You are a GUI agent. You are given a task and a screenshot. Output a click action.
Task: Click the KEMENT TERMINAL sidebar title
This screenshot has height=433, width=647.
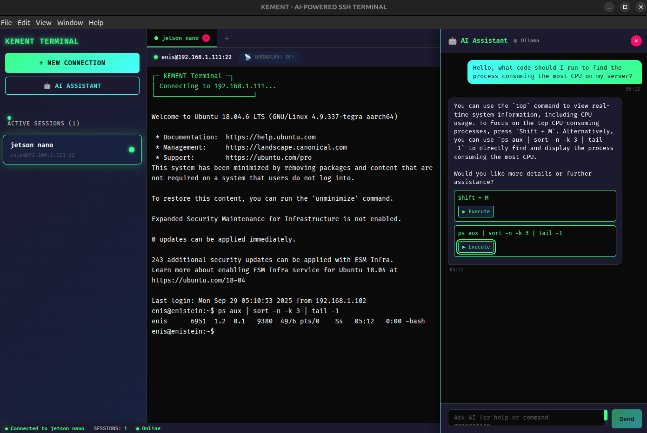pyautogui.click(x=42, y=41)
